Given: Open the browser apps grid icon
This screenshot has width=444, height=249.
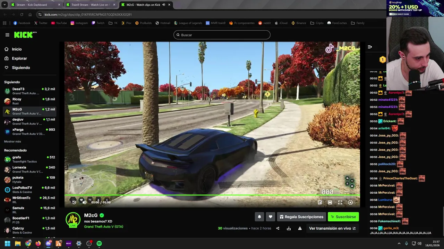Looking at the screenshot, I should click(x=5, y=23).
